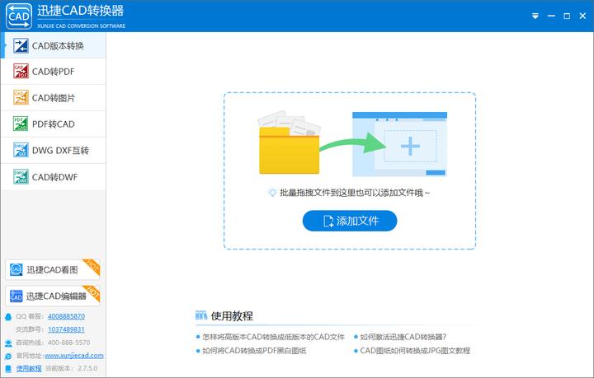Click the yellow folder illustration

289,143
